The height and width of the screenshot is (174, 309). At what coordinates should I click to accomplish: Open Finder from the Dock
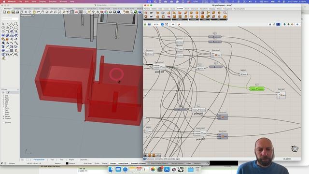[x=111, y=169]
